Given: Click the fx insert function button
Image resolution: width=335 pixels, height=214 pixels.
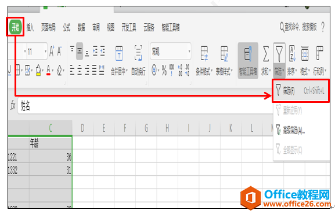Looking at the screenshot, I should 13,106.
